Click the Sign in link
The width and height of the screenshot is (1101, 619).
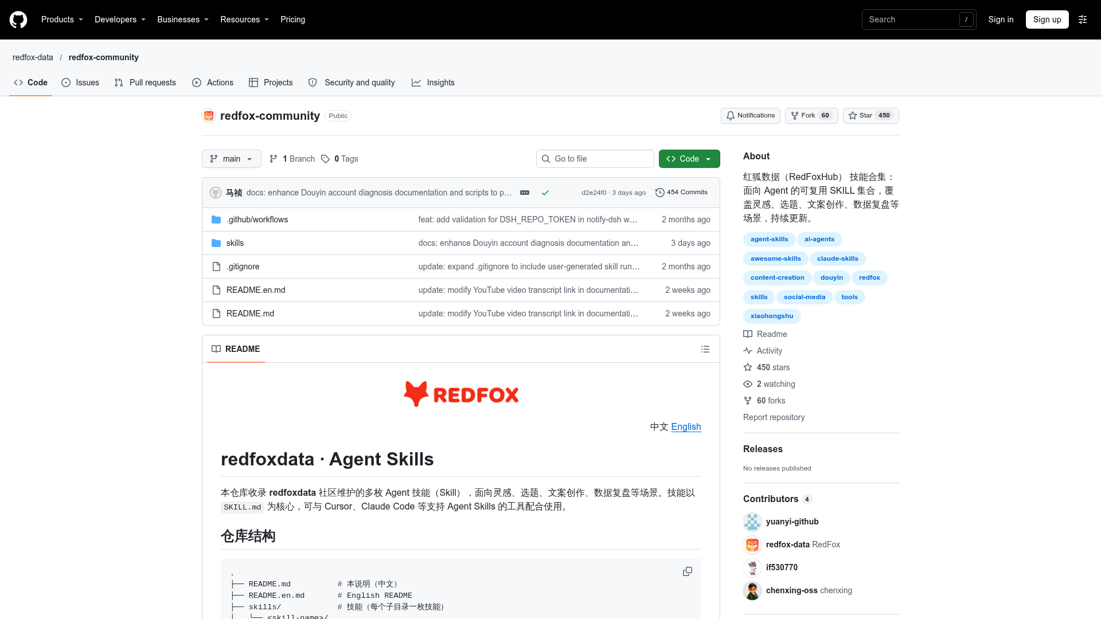coord(1001,19)
